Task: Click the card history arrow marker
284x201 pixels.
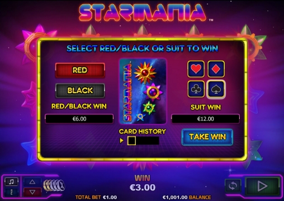Action: click(122, 141)
